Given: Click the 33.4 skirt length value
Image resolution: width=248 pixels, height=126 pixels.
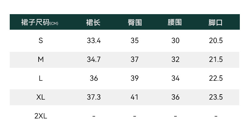Looking at the screenshot, I should pyautogui.click(x=94, y=41).
